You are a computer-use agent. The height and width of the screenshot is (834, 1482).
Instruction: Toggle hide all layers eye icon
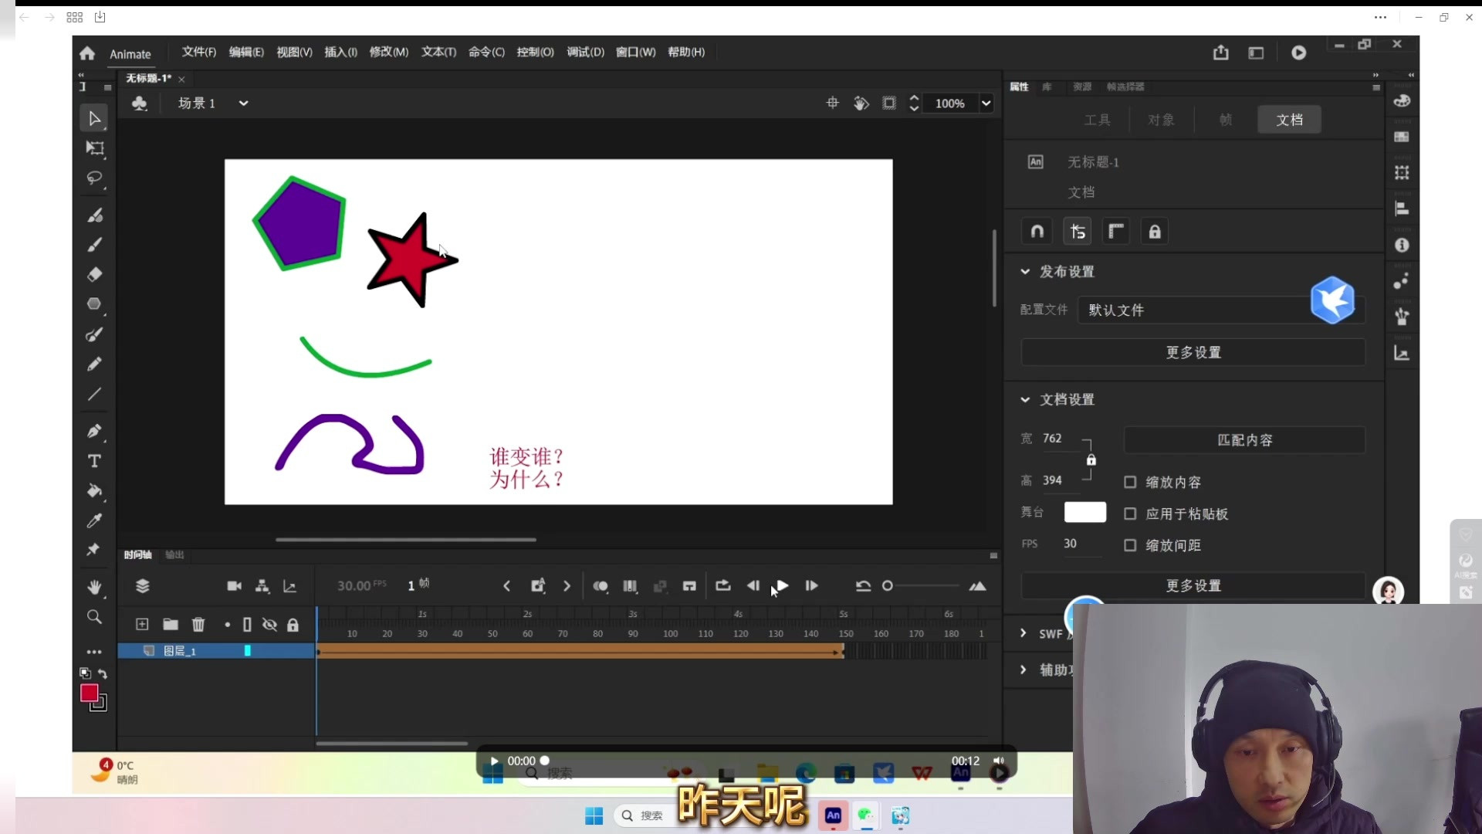(269, 625)
